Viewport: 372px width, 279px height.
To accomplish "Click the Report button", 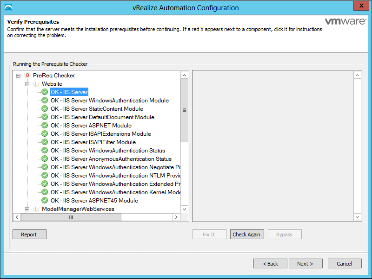I will pyautogui.click(x=29, y=235).
